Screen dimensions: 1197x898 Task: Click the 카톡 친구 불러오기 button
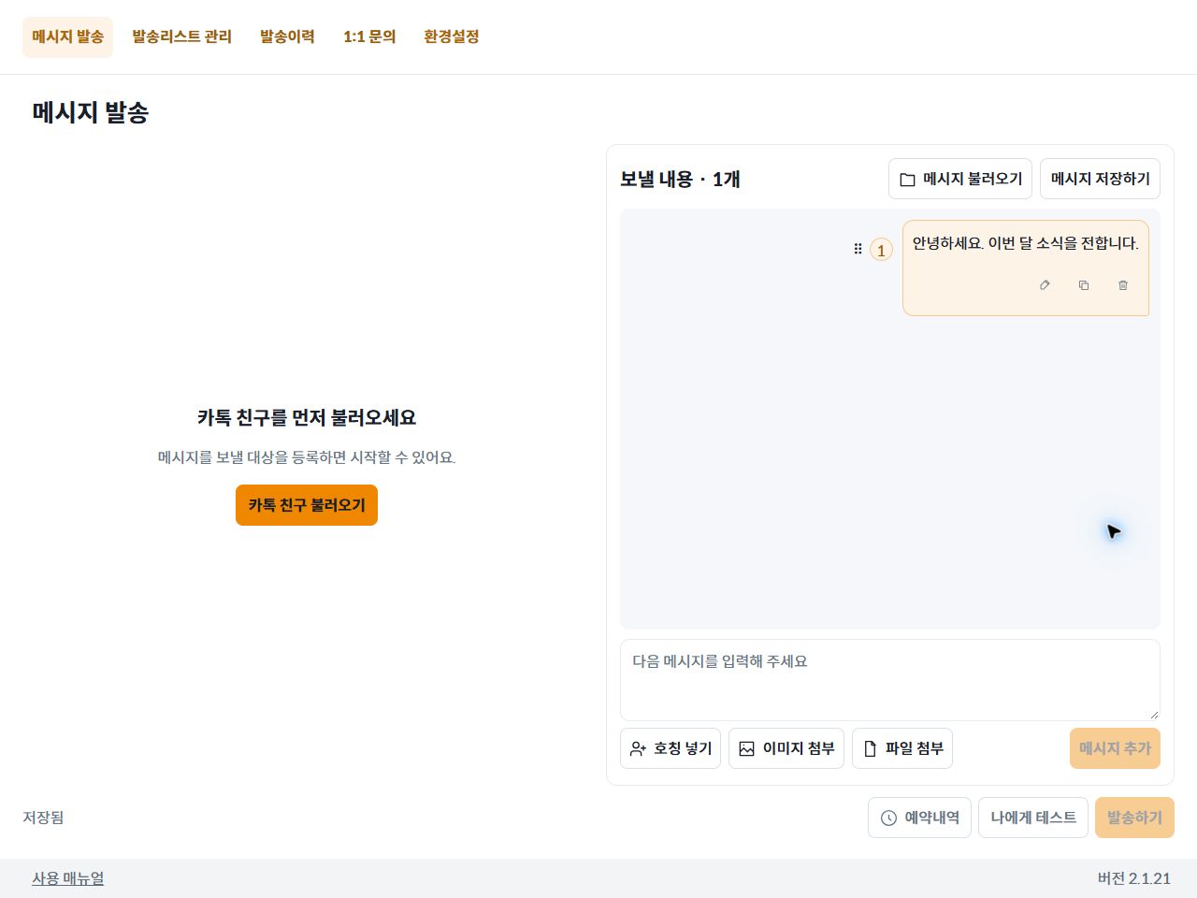[x=307, y=505]
